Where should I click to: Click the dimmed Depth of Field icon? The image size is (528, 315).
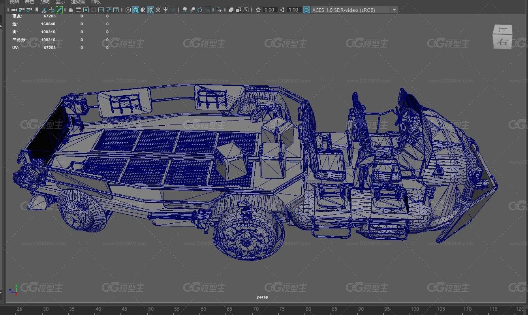point(207,10)
